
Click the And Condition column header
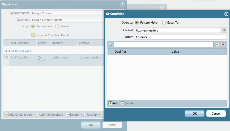pyautogui.click(x=23, y=43)
